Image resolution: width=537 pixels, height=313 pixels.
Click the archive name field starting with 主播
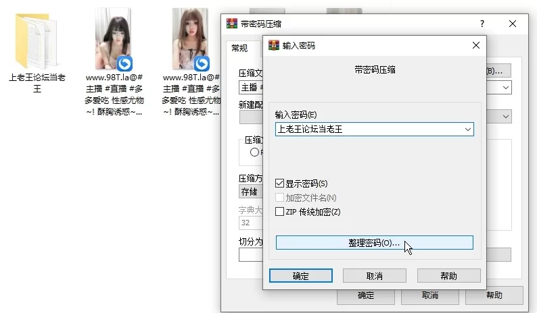251,88
